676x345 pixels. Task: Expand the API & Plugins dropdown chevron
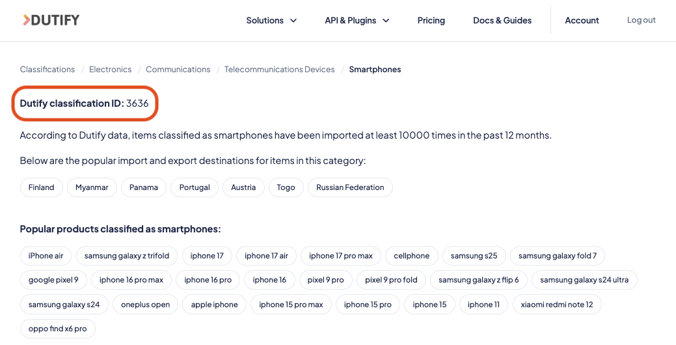coord(386,20)
